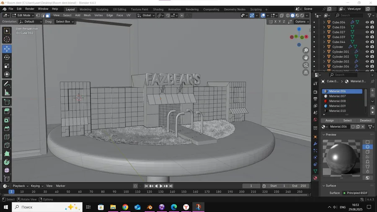The image size is (377, 212).
Task: Select the Bevel tool
Action: (x=7, y=128)
